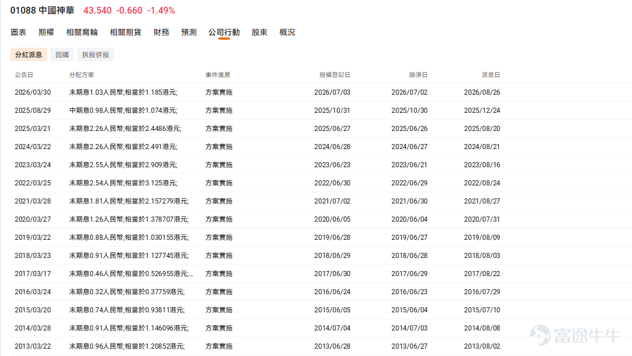The height and width of the screenshot is (356, 632).
Task: Click record date 2018/06/29
Action: click(x=332, y=255)
